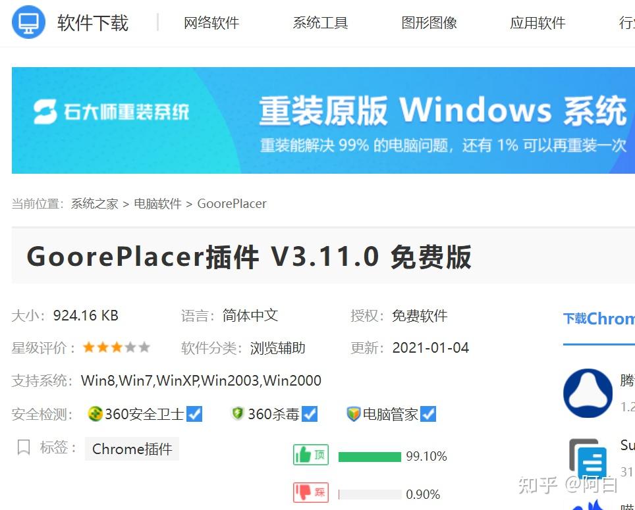635x510 pixels.
Task: Open the Chrome插件 tag
Action: pos(132,449)
